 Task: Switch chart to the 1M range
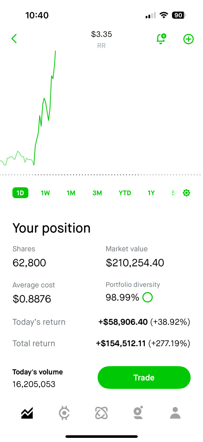click(71, 193)
